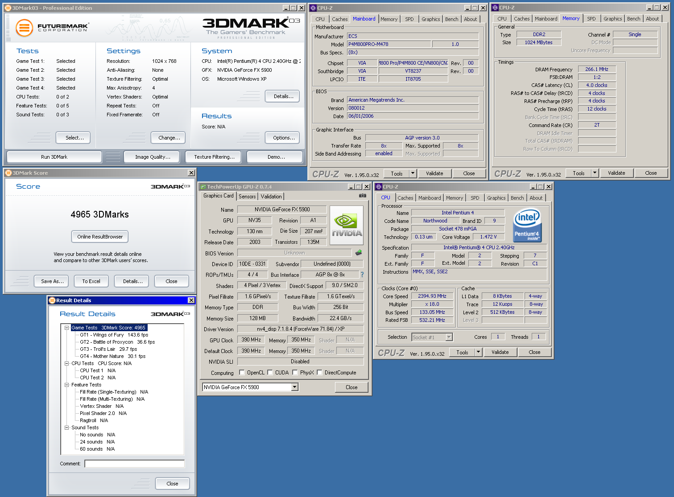Open Tools dropdown arrow in Mainboard CPU-Z window
This screenshot has width=674, height=497.
click(x=413, y=173)
